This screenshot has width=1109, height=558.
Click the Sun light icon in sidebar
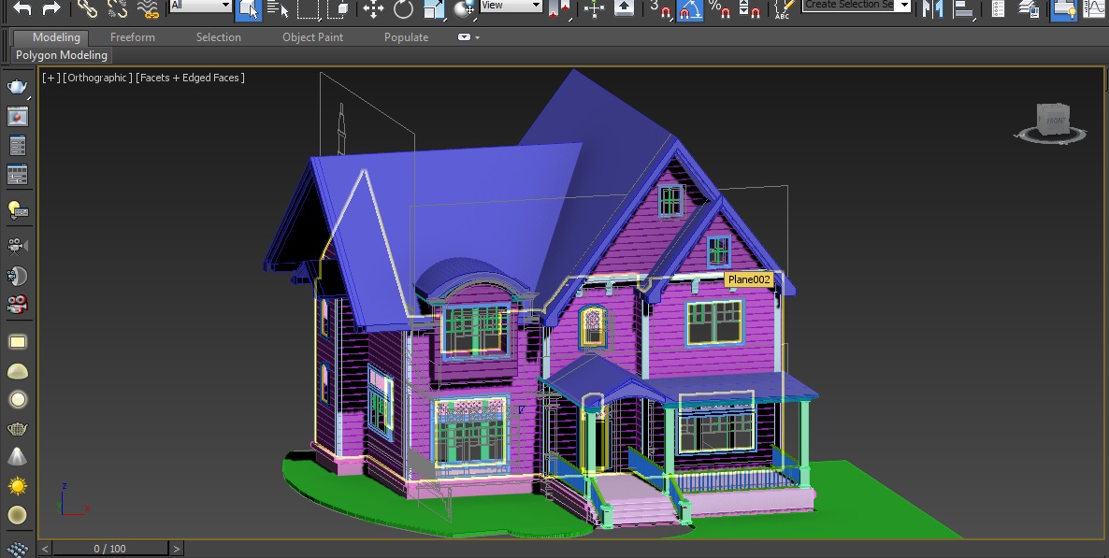tap(17, 486)
